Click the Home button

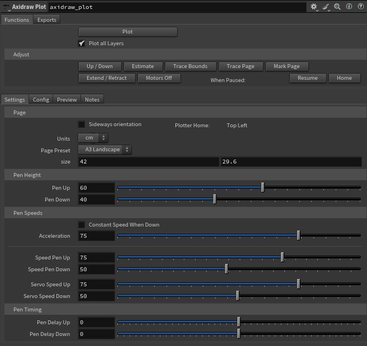[345, 78]
